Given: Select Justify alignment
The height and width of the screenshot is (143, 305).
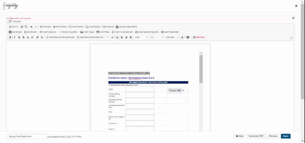Looking at the screenshot, I should [x=131, y=37].
